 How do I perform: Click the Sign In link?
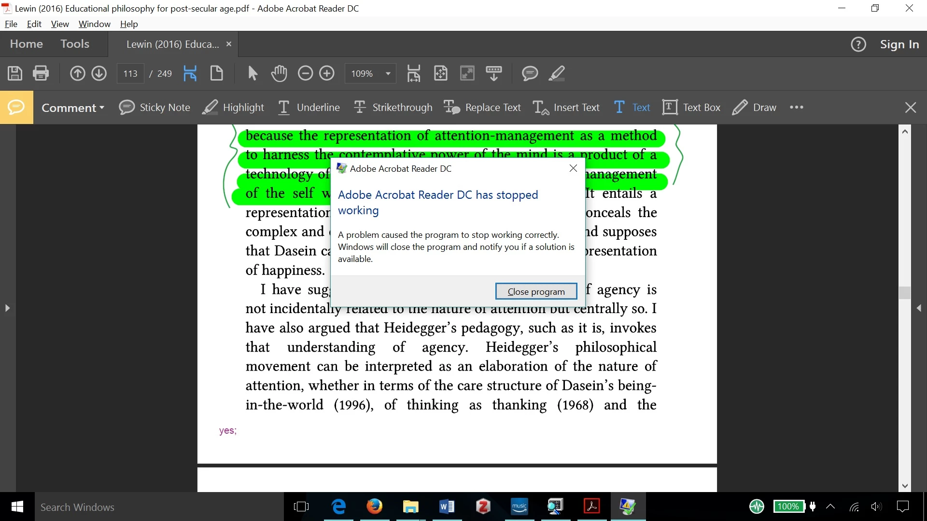click(899, 44)
